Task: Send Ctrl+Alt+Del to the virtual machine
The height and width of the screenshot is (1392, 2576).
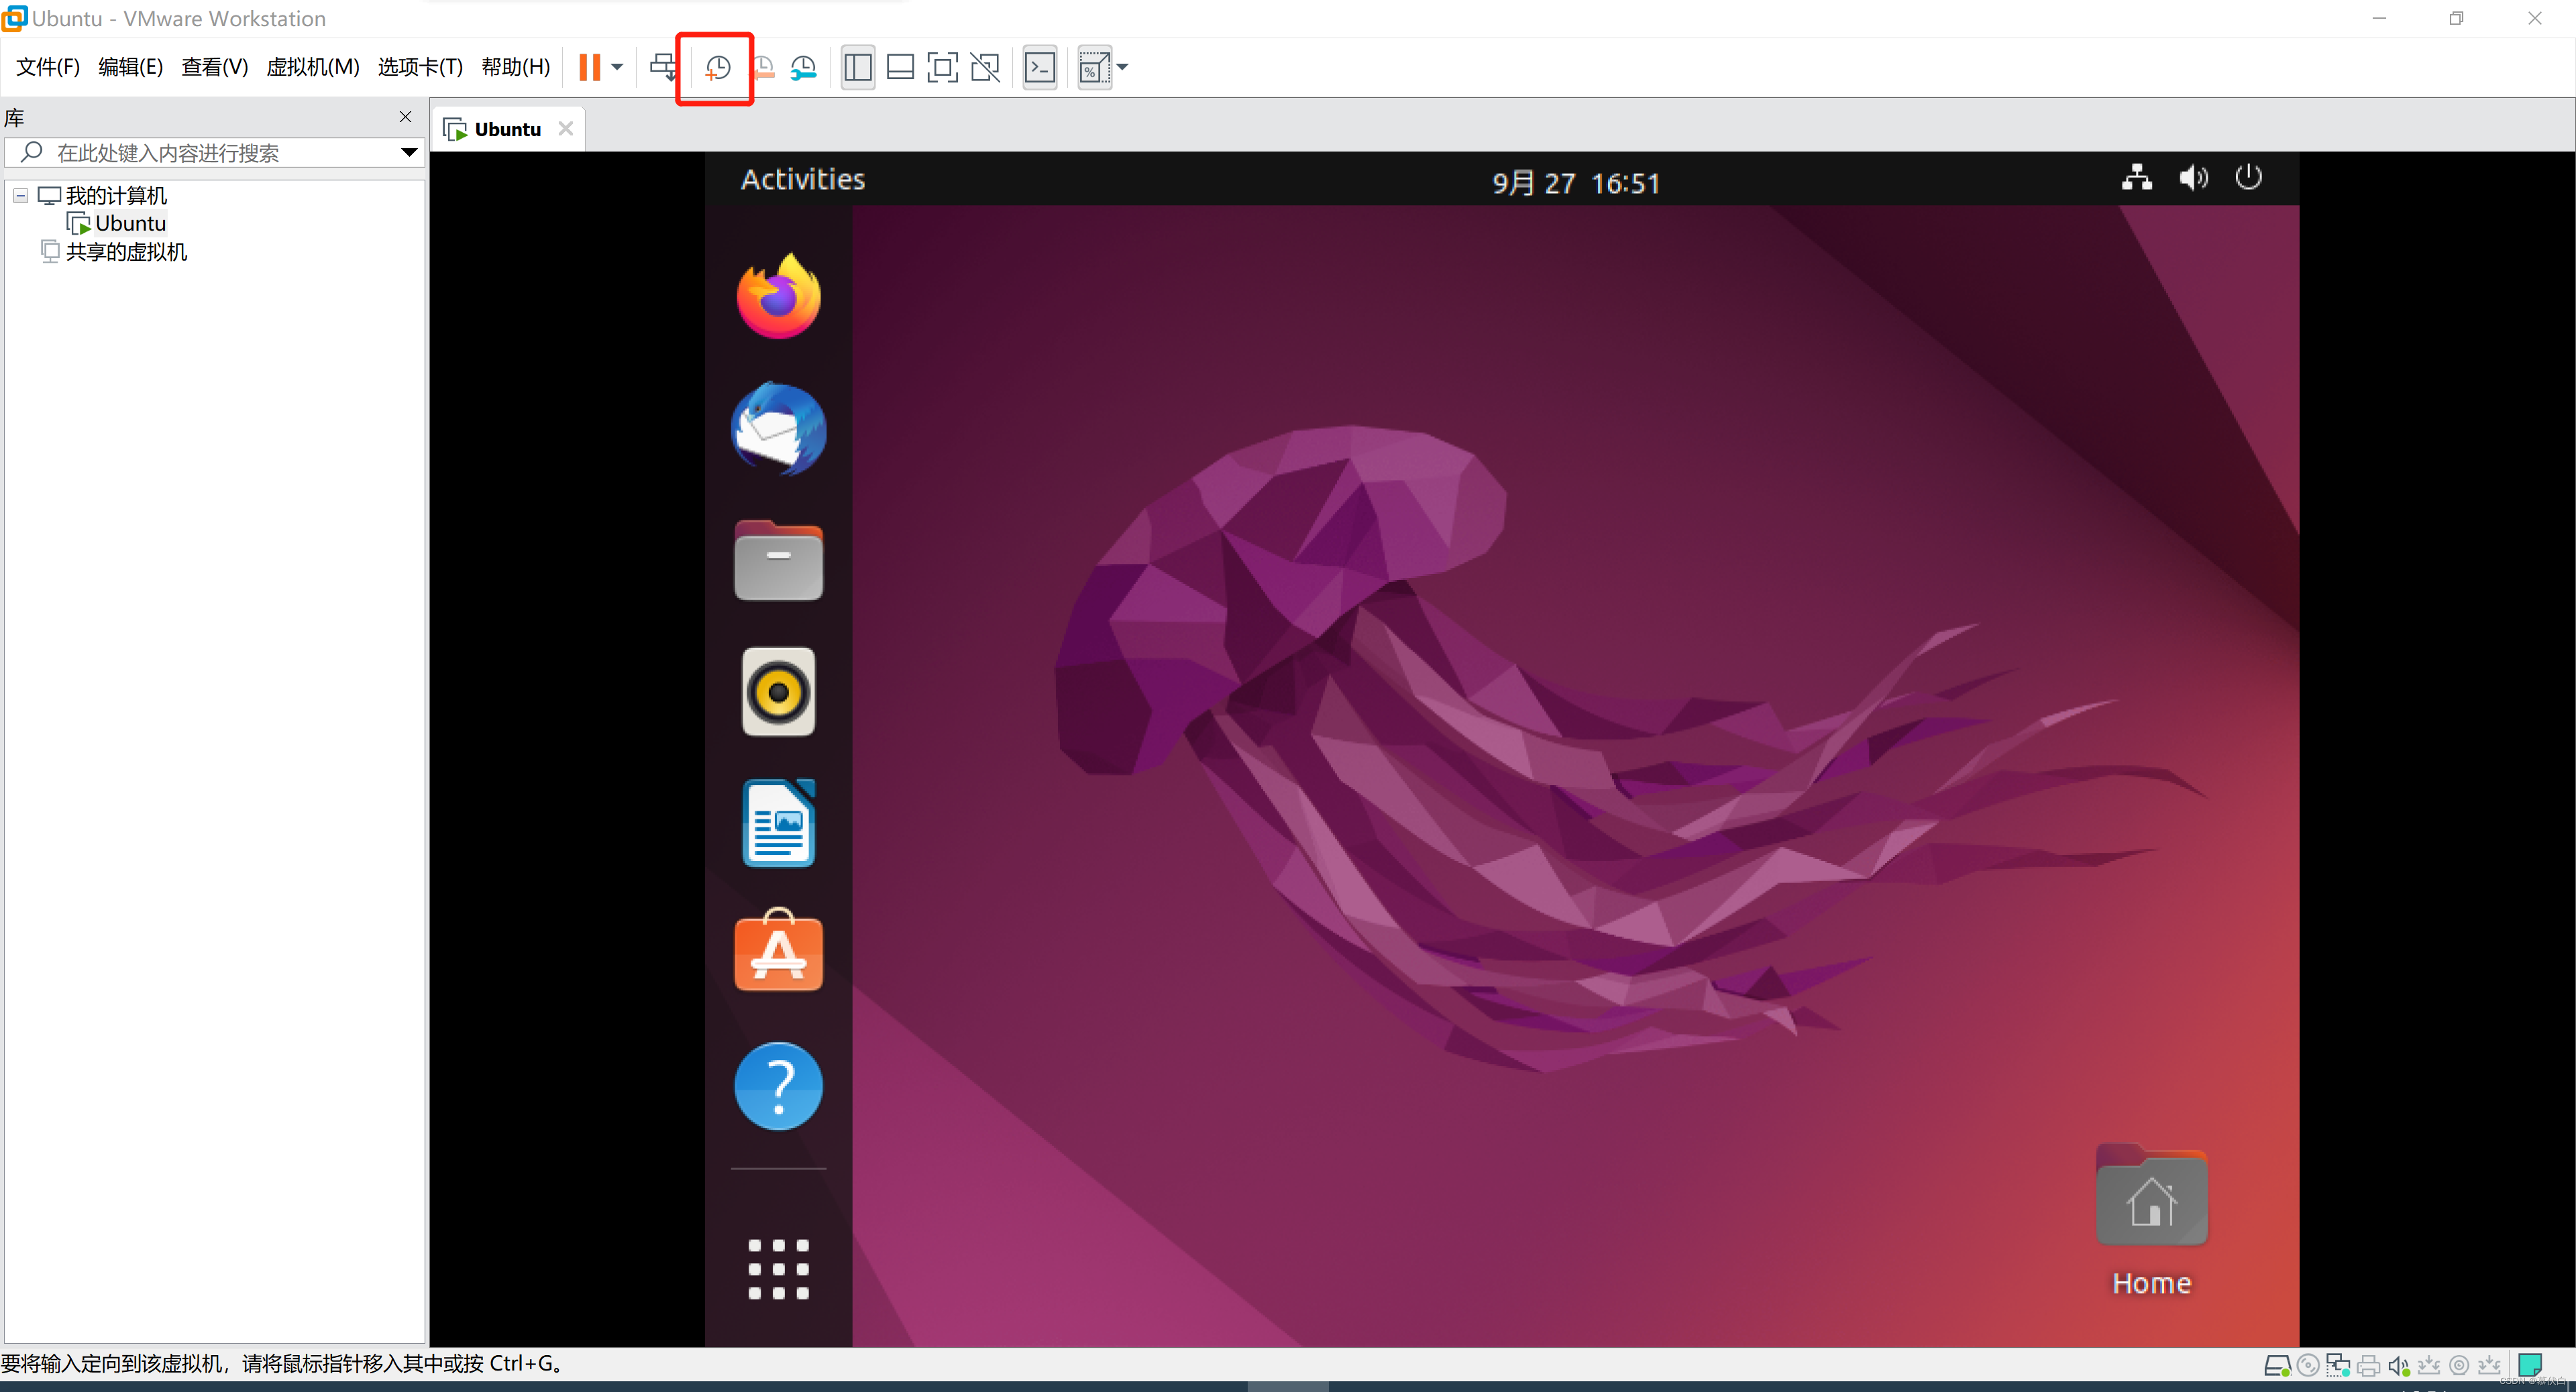Action: coord(663,67)
